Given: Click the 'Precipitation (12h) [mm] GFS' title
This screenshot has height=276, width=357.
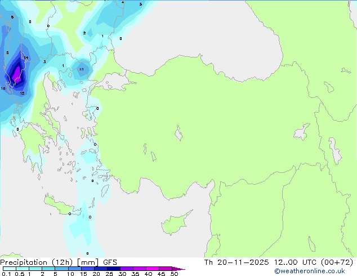Looking at the screenshot, I should [59, 262].
